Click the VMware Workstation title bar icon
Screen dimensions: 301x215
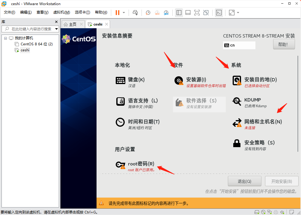click(4, 4)
